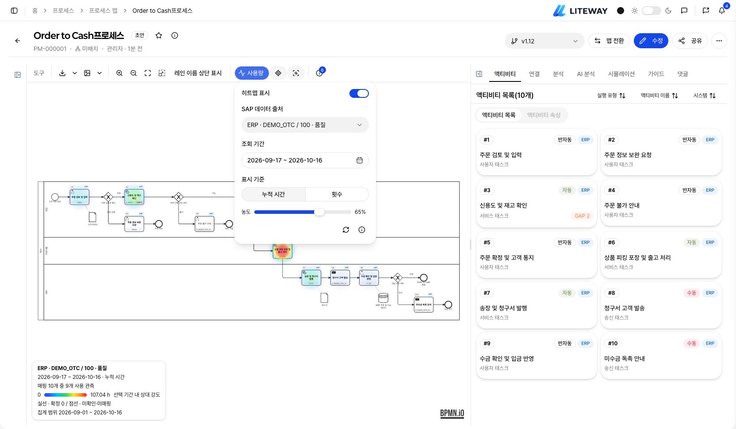Zoom in on the diagram
Viewport: 736px width, 429px height.
[x=119, y=73]
